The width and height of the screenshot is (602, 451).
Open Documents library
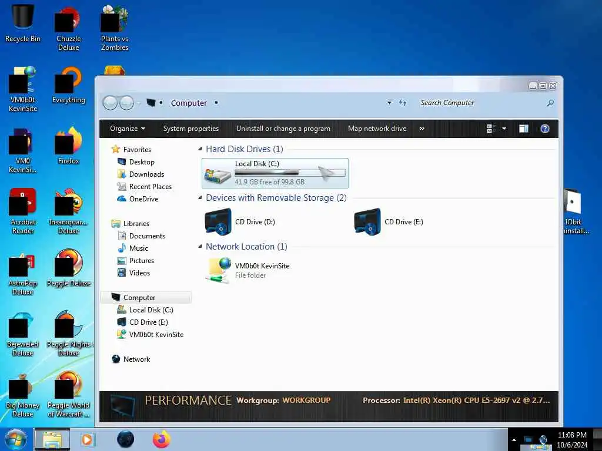point(142,236)
